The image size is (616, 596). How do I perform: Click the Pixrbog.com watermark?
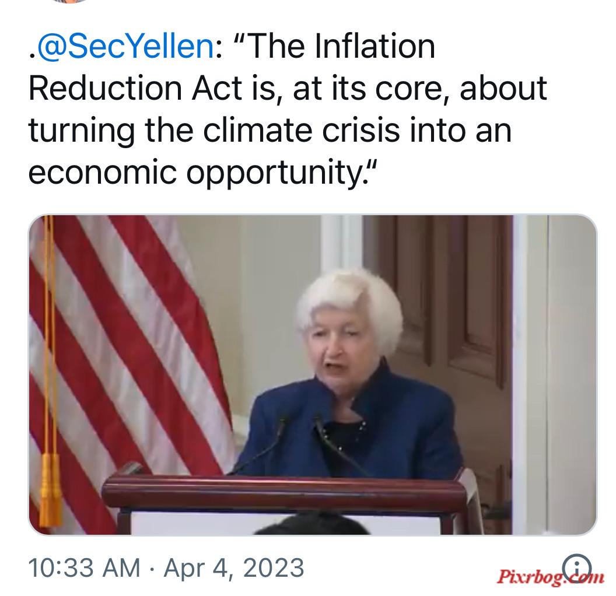[x=550, y=577]
